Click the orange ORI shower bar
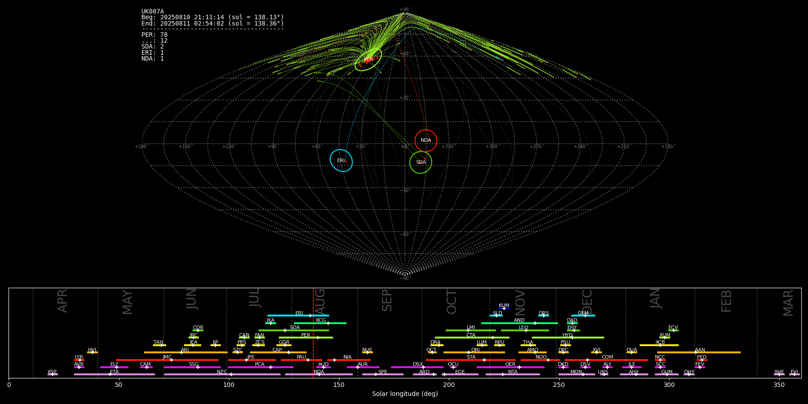This screenshot has width=808, height=404. pos(474,352)
